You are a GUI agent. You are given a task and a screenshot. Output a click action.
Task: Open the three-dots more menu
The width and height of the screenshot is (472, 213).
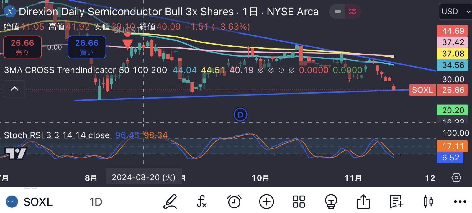(460, 202)
